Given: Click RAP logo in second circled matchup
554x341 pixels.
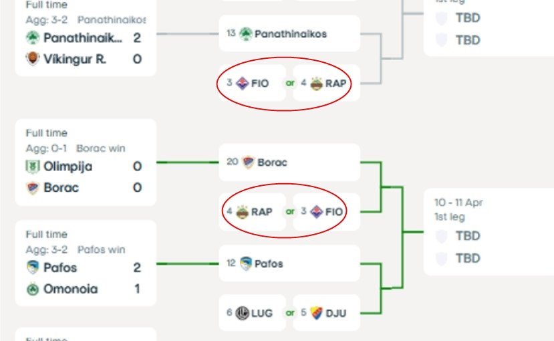Looking at the screenshot, I should 243,212.
